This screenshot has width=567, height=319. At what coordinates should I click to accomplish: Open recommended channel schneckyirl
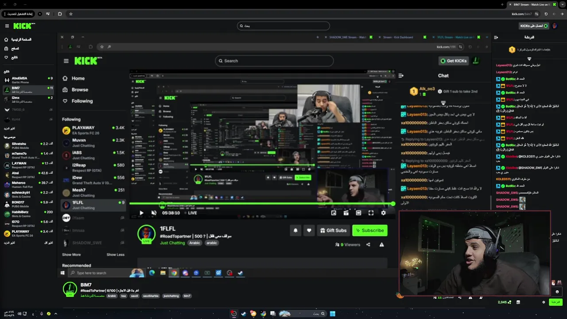click(x=28, y=194)
